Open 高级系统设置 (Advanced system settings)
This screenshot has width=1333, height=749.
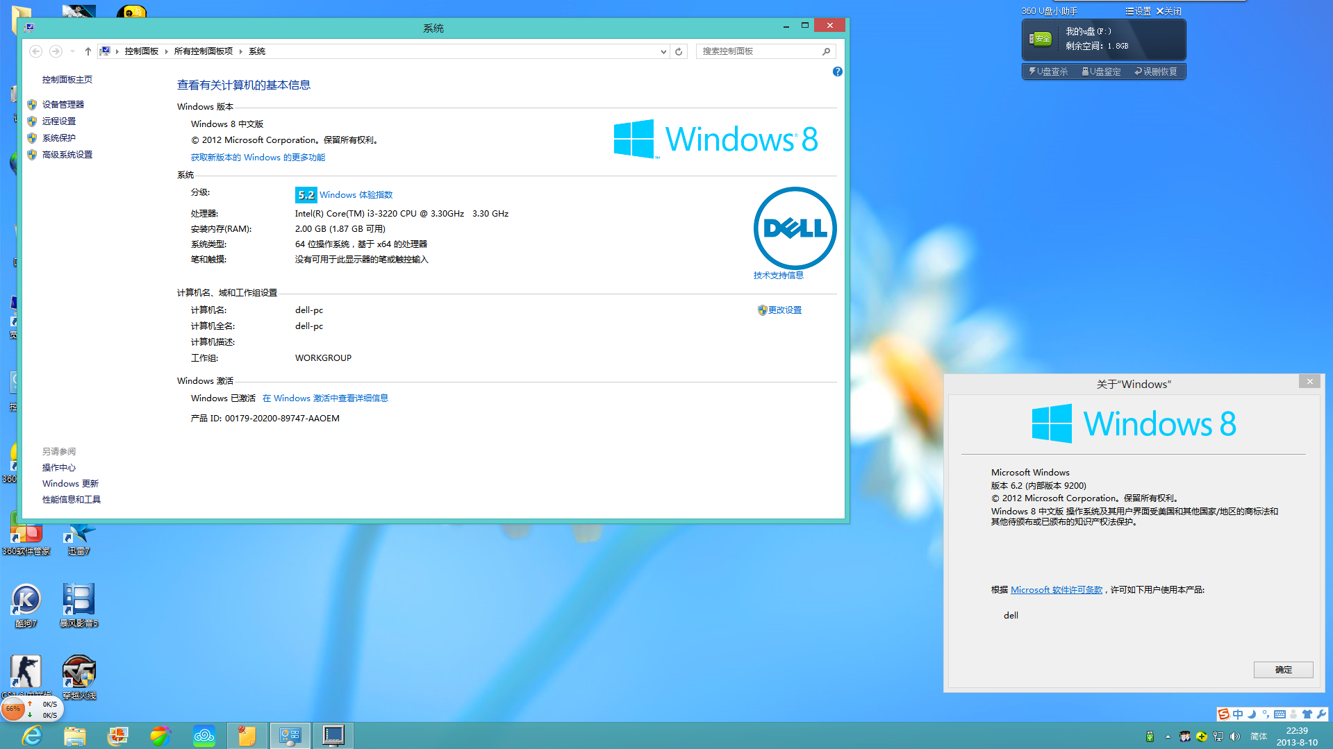[x=67, y=154]
